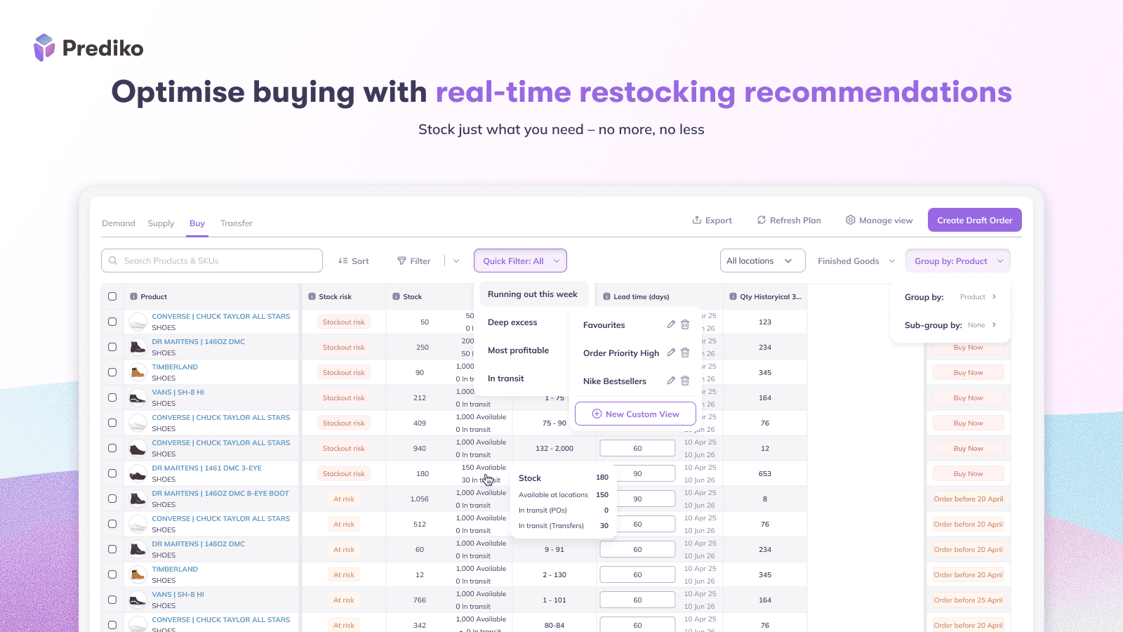Open the DR MARTENS | 1461 DMC 3-EYE product link

click(x=207, y=468)
